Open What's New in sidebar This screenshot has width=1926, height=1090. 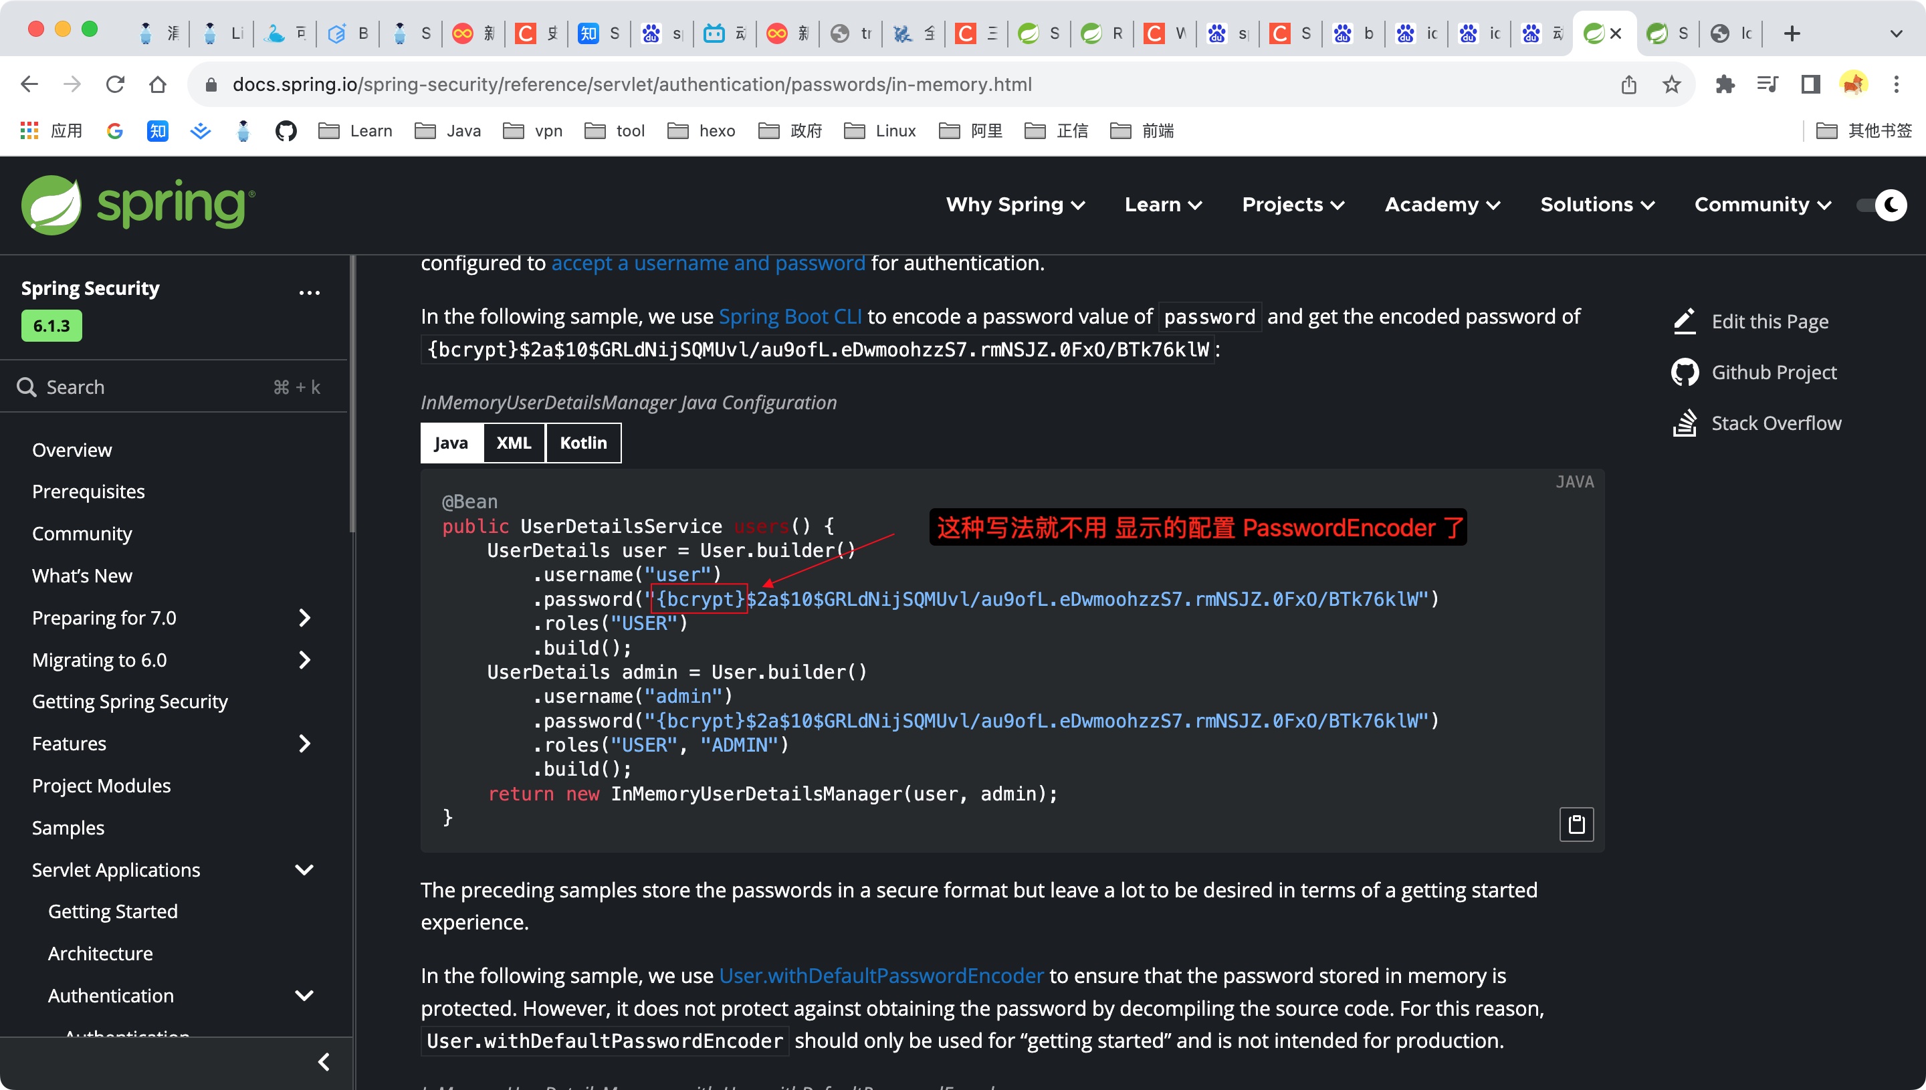pos(82,576)
